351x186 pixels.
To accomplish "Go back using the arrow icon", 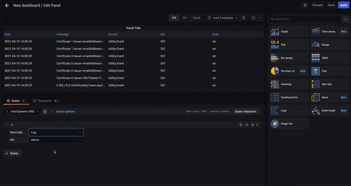I will tap(7, 5).
